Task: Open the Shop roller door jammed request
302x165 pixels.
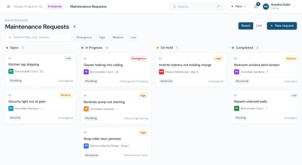Action: (116, 144)
